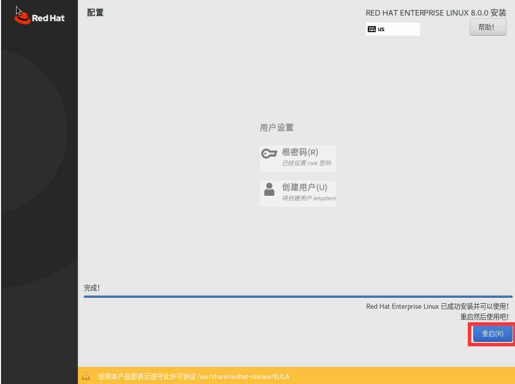Image resolution: width=515 pixels, height=384 pixels.
Task: Click the EULA license notice text
Action: [x=193, y=376]
